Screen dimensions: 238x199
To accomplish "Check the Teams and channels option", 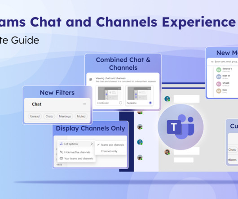I will click(110, 145).
